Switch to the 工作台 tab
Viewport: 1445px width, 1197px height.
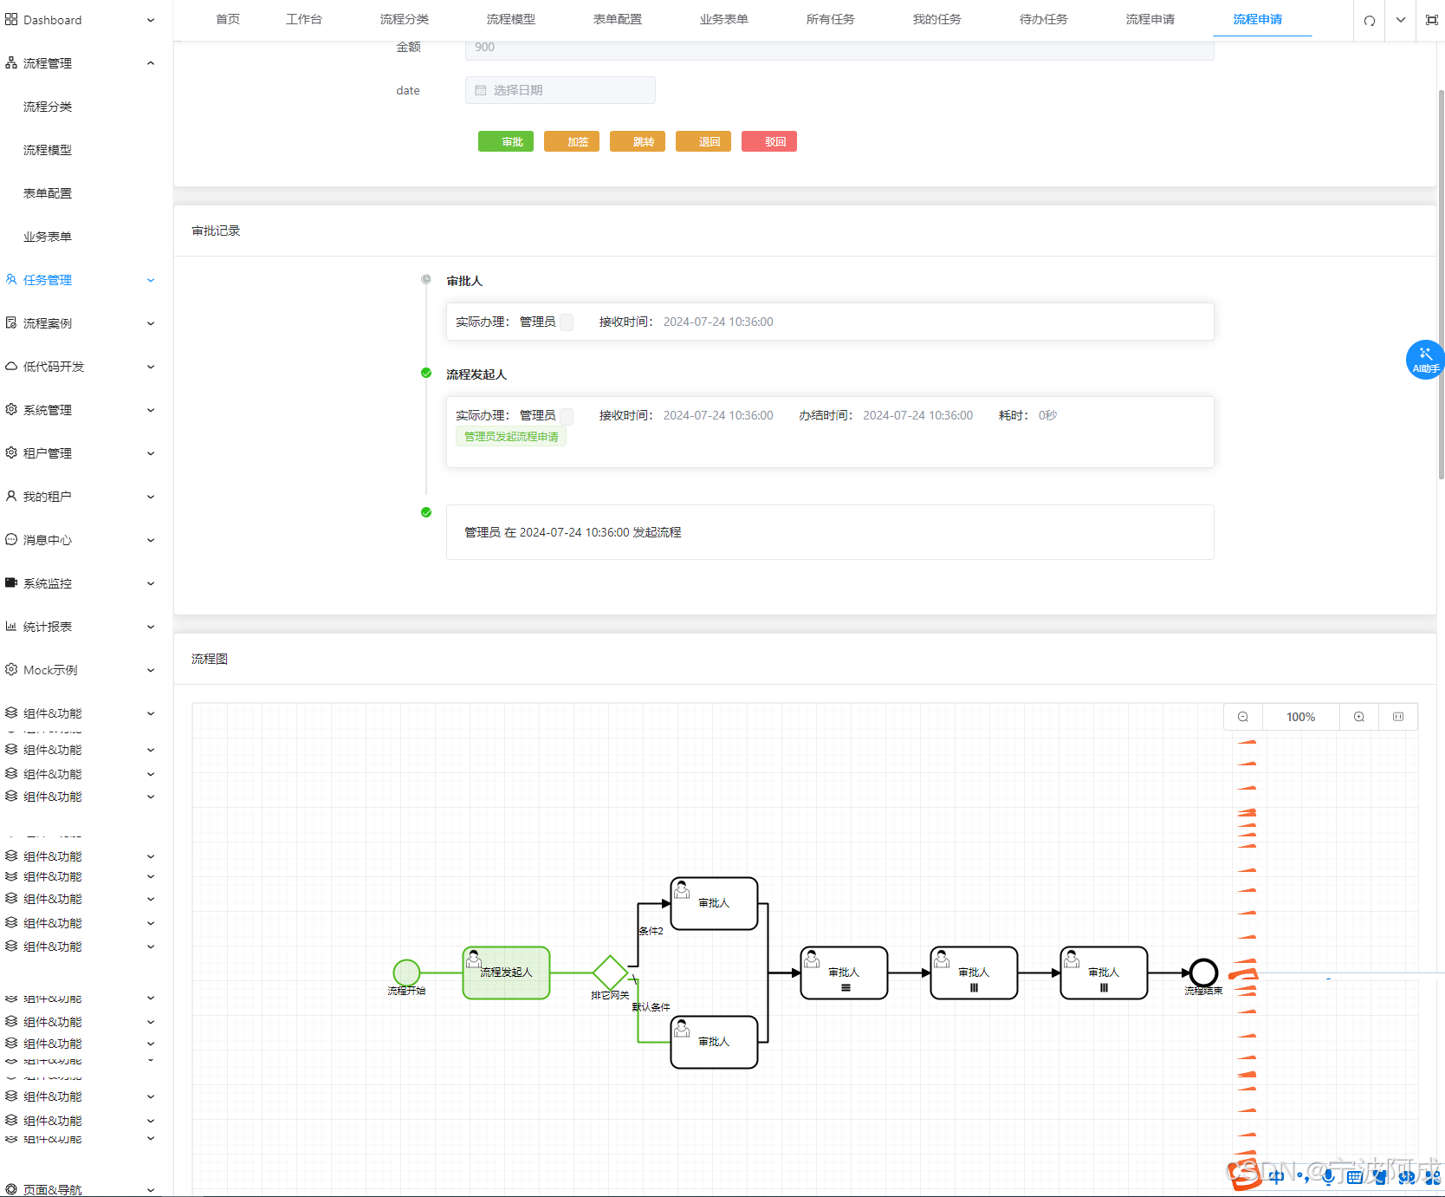click(304, 19)
